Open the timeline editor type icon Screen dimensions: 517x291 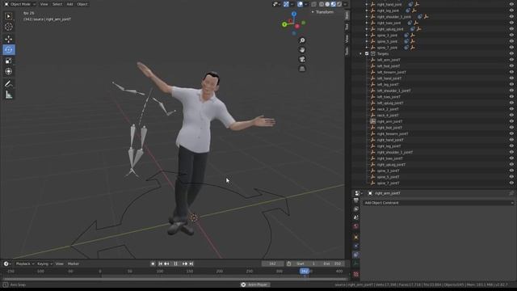tap(7, 264)
